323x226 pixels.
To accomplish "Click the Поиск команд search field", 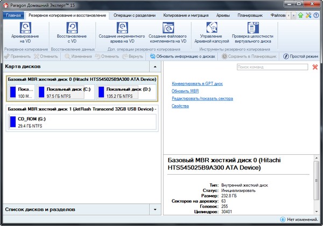I will click(x=272, y=67).
